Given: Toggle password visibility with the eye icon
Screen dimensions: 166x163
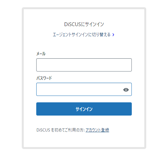Looking at the screenshot, I should click(x=126, y=90).
